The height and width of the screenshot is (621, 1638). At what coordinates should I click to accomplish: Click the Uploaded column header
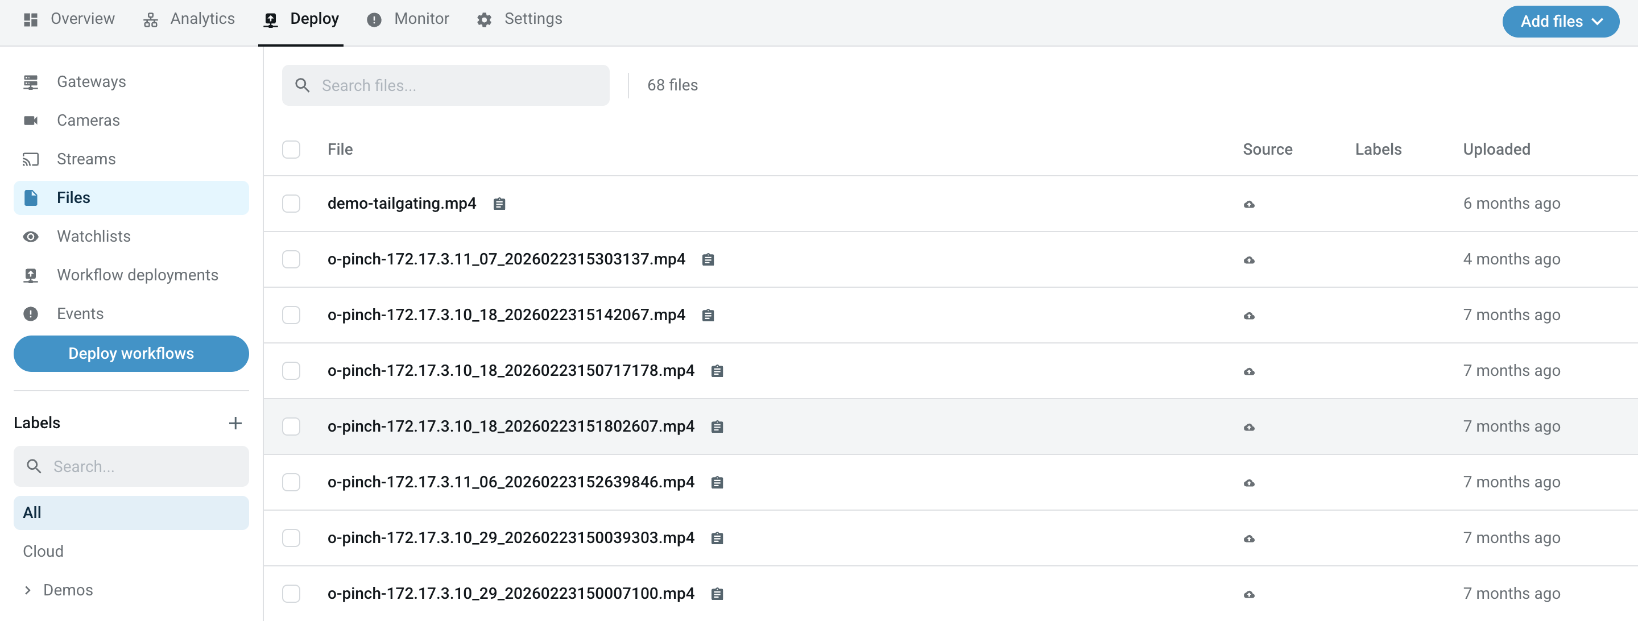1496,150
